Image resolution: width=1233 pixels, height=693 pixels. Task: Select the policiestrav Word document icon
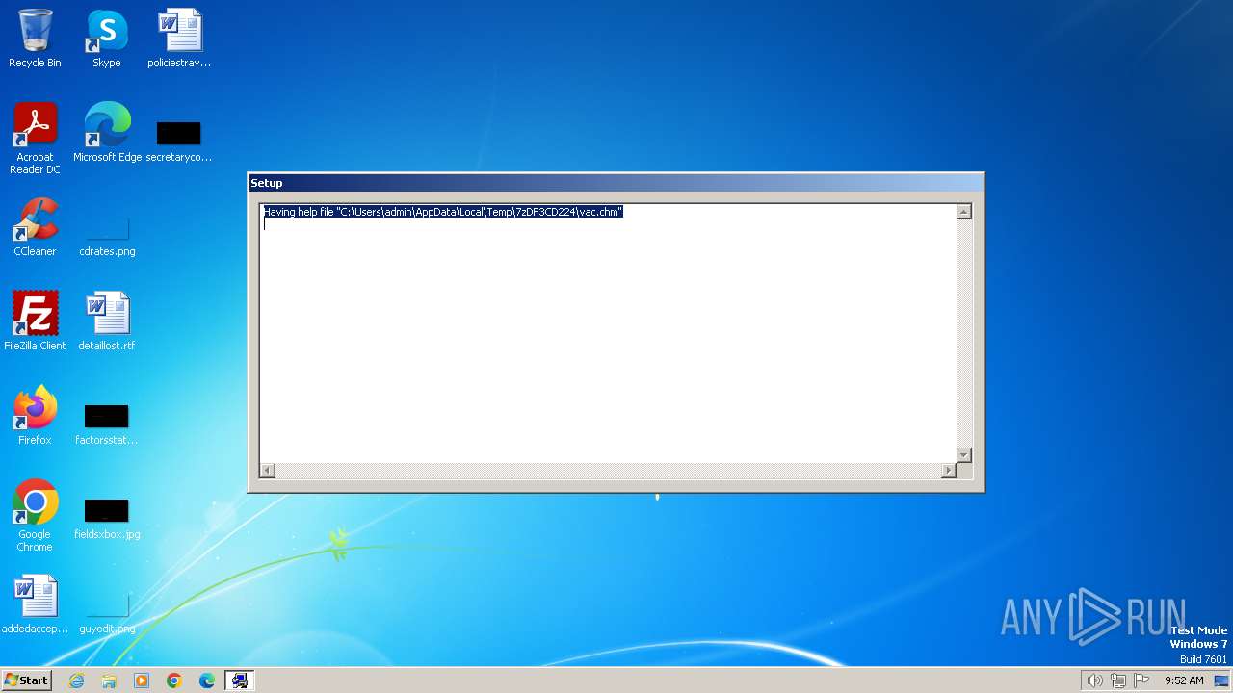tap(179, 38)
